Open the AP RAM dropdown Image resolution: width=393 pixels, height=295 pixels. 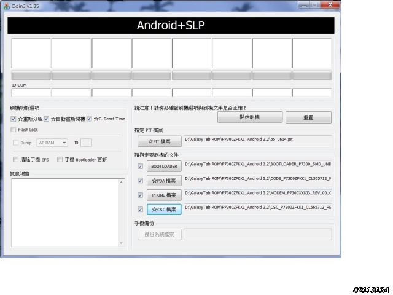coord(52,143)
